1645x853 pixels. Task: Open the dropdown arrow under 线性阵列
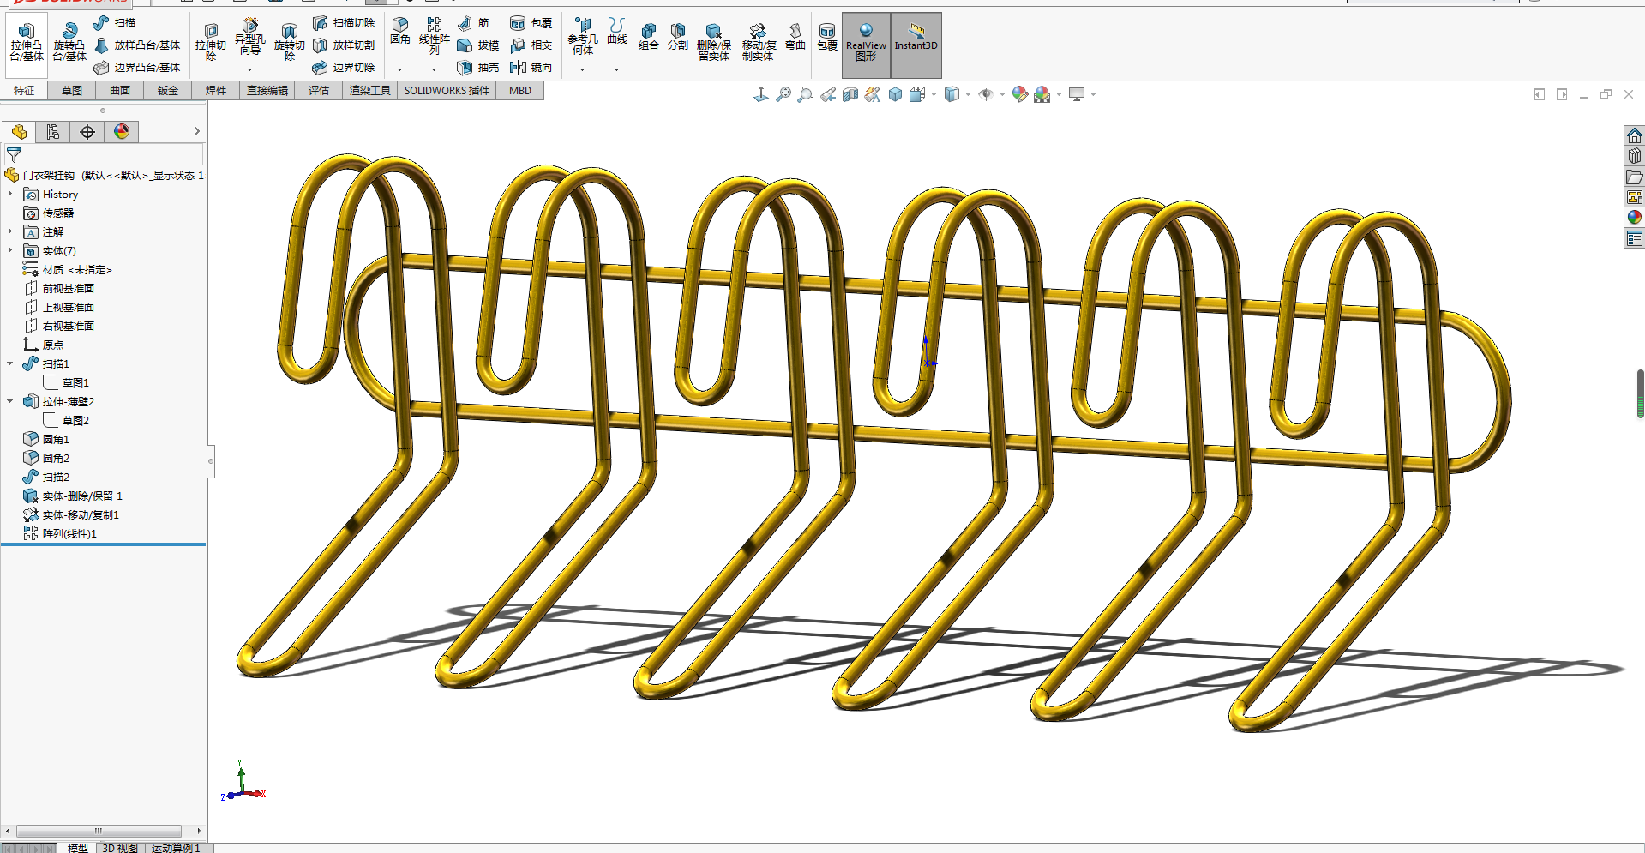point(434,69)
